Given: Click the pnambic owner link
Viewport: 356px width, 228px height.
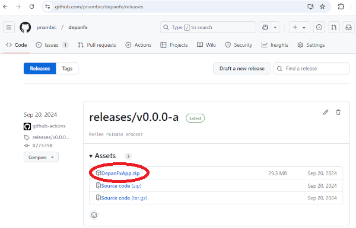Looking at the screenshot, I should [46, 27].
